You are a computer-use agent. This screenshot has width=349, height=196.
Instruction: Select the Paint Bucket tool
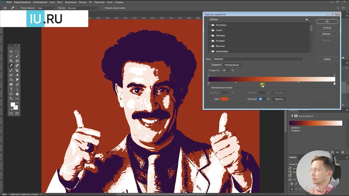[x=11, y=80]
